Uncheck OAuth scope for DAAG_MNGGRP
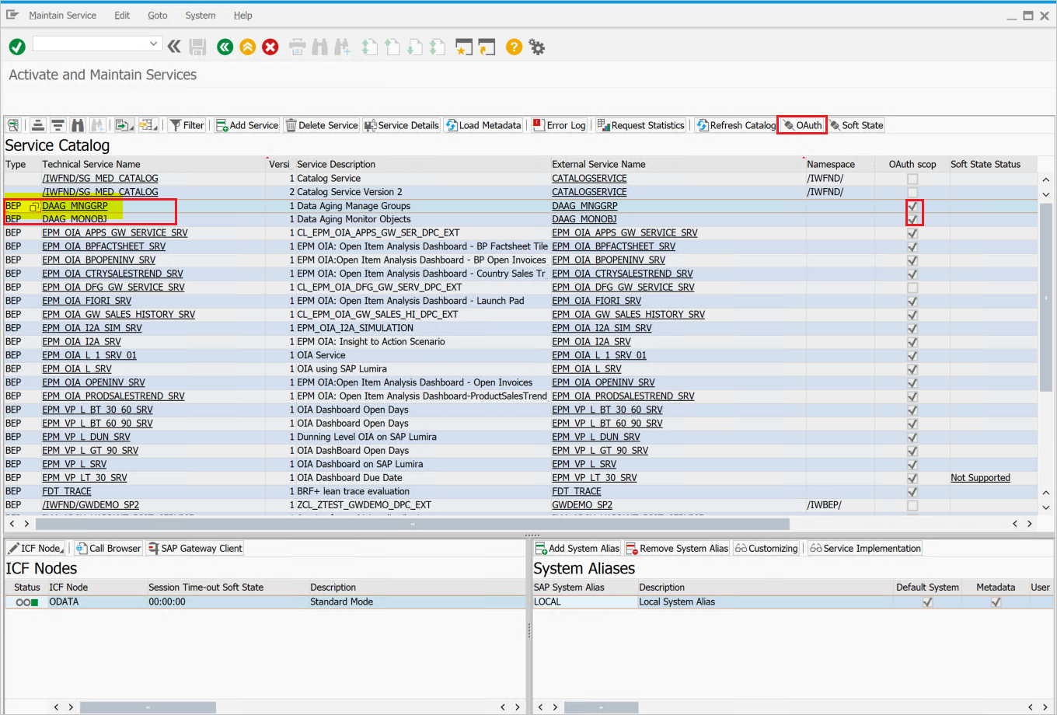The height and width of the screenshot is (715, 1057). click(x=912, y=205)
